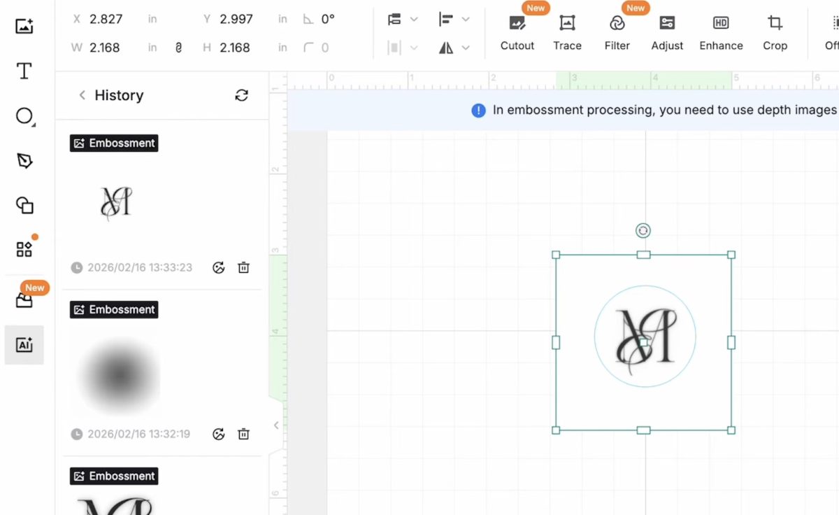
Task: Select the Pen vector tool
Action: coord(24,161)
